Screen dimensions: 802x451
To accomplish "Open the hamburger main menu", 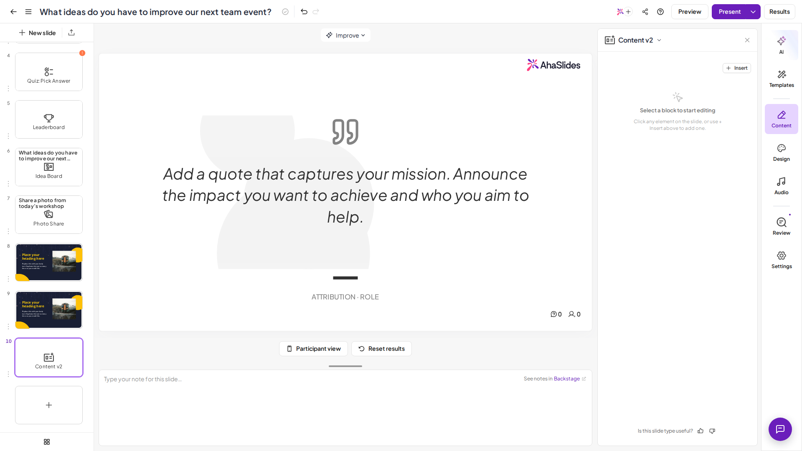I will (x=28, y=12).
